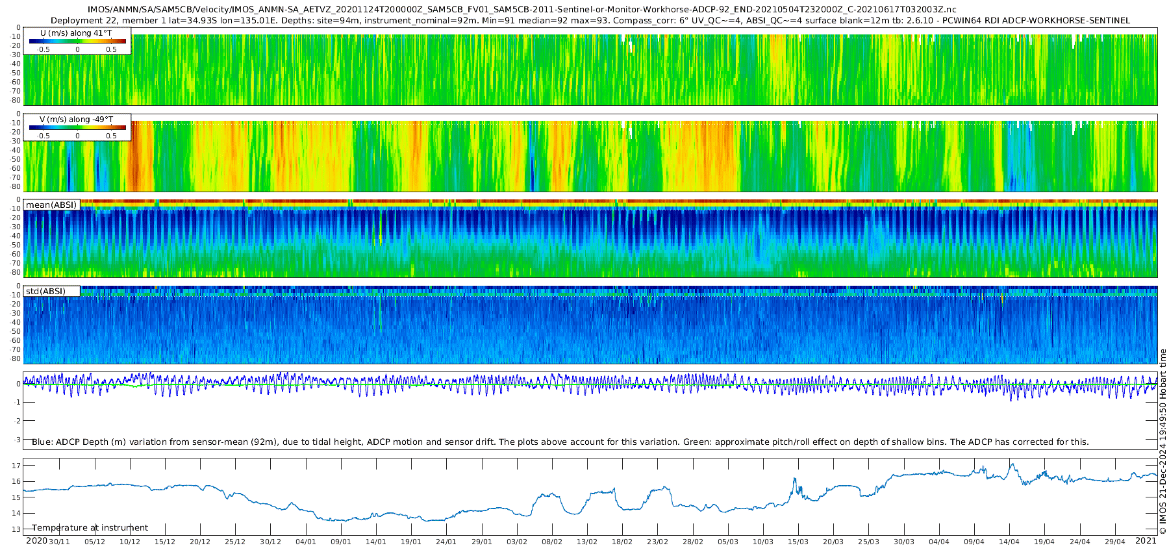1169x552 pixels.
Task: Click the 'U (m/s) along 41°T' legend title
Action: pyautogui.click(x=76, y=33)
